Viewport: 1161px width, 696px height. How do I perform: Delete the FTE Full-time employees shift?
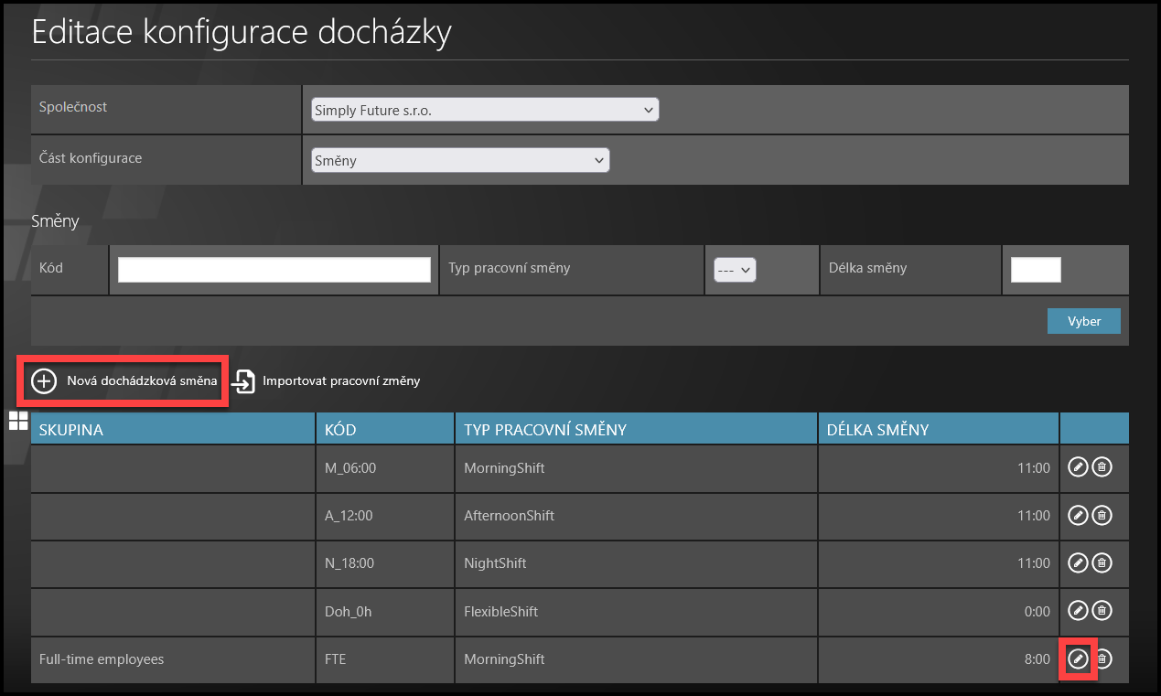click(x=1102, y=659)
